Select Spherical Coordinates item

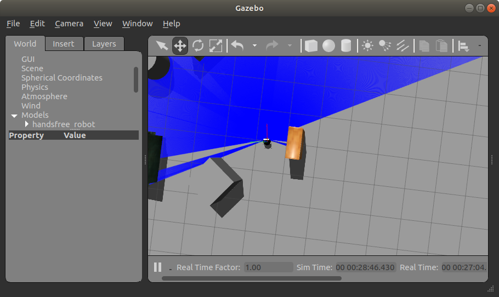pos(62,78)
